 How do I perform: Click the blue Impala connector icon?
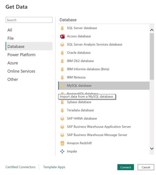click(62, 151)
